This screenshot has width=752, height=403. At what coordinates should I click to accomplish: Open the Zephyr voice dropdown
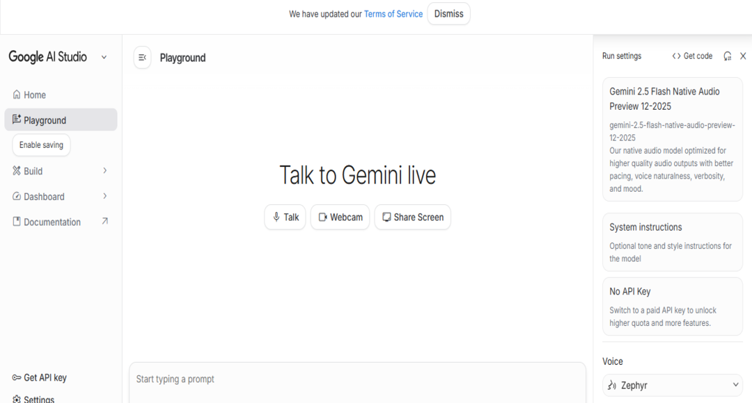click(x=671, y=384)
